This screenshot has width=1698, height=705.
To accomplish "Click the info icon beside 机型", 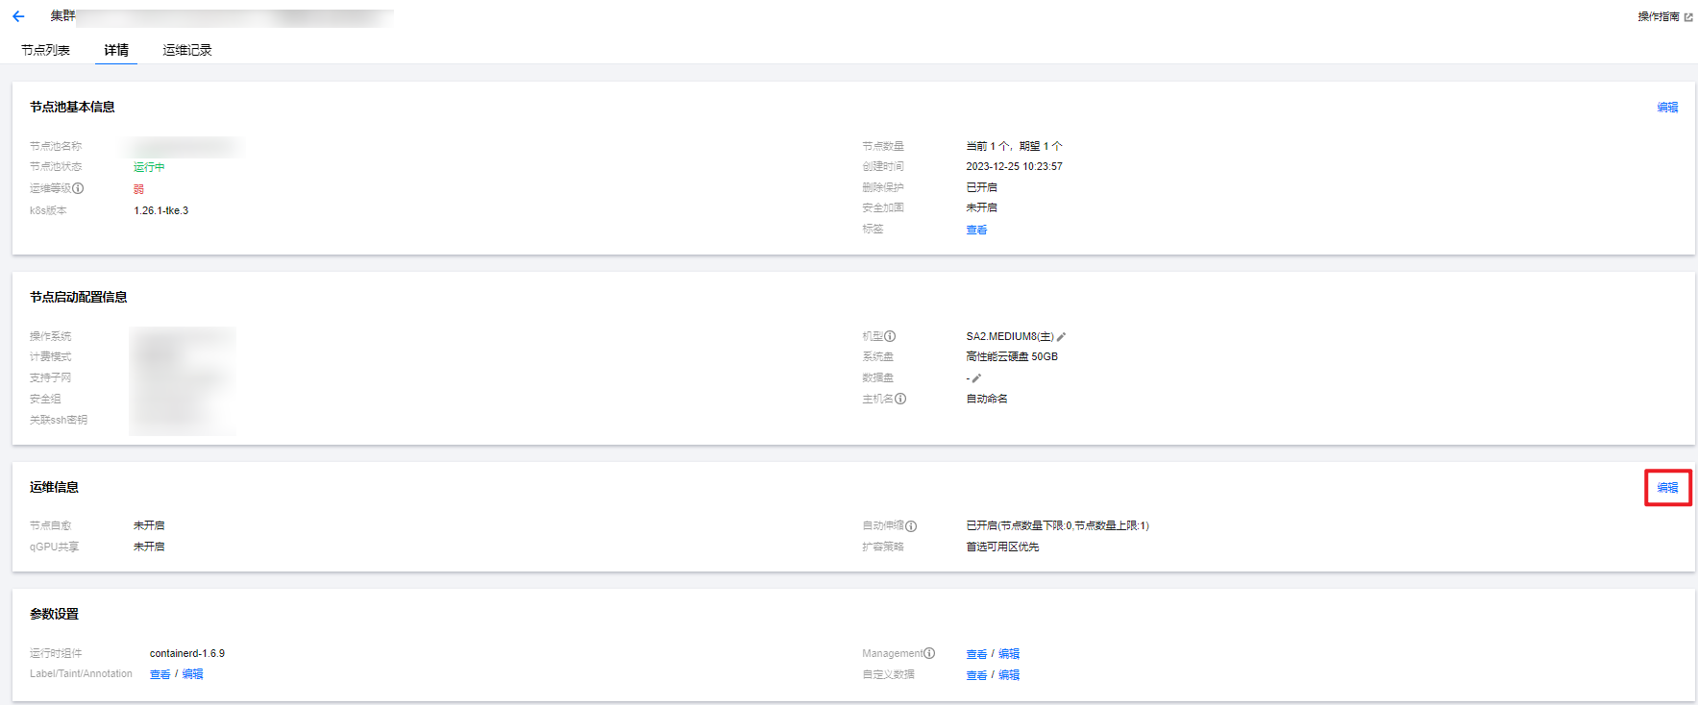I will point(890,336).
